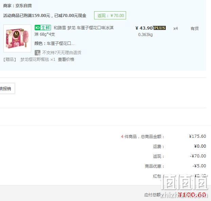Click the 商品优惠： label
This screenshot has height=201, width=211.
[155, 166]
